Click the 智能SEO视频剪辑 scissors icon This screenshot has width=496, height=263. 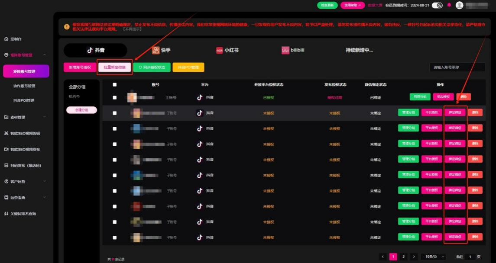(x=6, y=133)
